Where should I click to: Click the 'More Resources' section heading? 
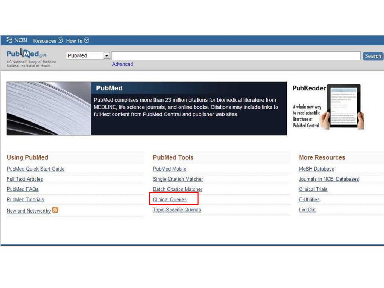click(322, 157)
